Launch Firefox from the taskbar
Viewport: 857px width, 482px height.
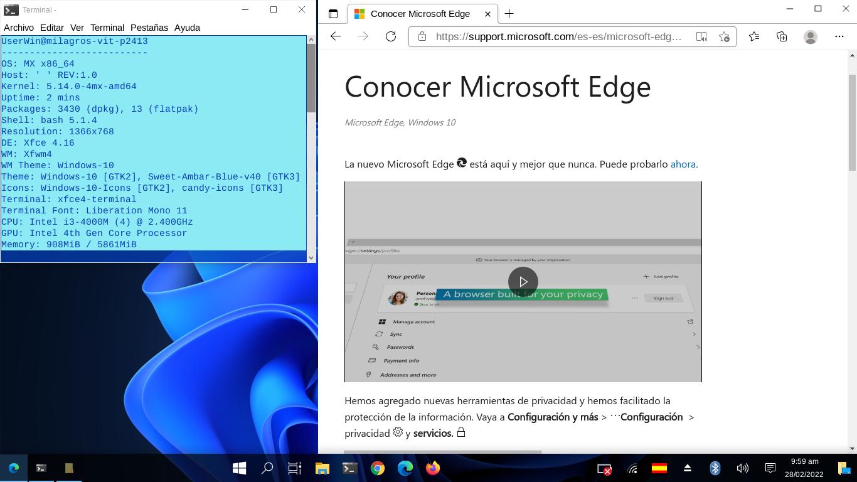[x=433, y=468]
